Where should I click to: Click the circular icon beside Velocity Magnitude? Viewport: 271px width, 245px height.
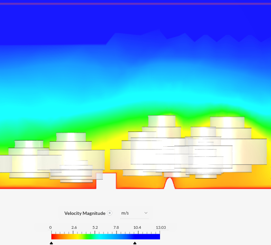coord(110,213)
